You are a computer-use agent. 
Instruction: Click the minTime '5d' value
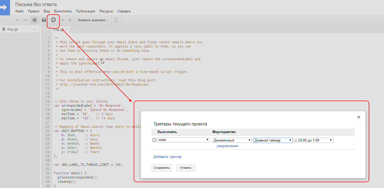85,114
